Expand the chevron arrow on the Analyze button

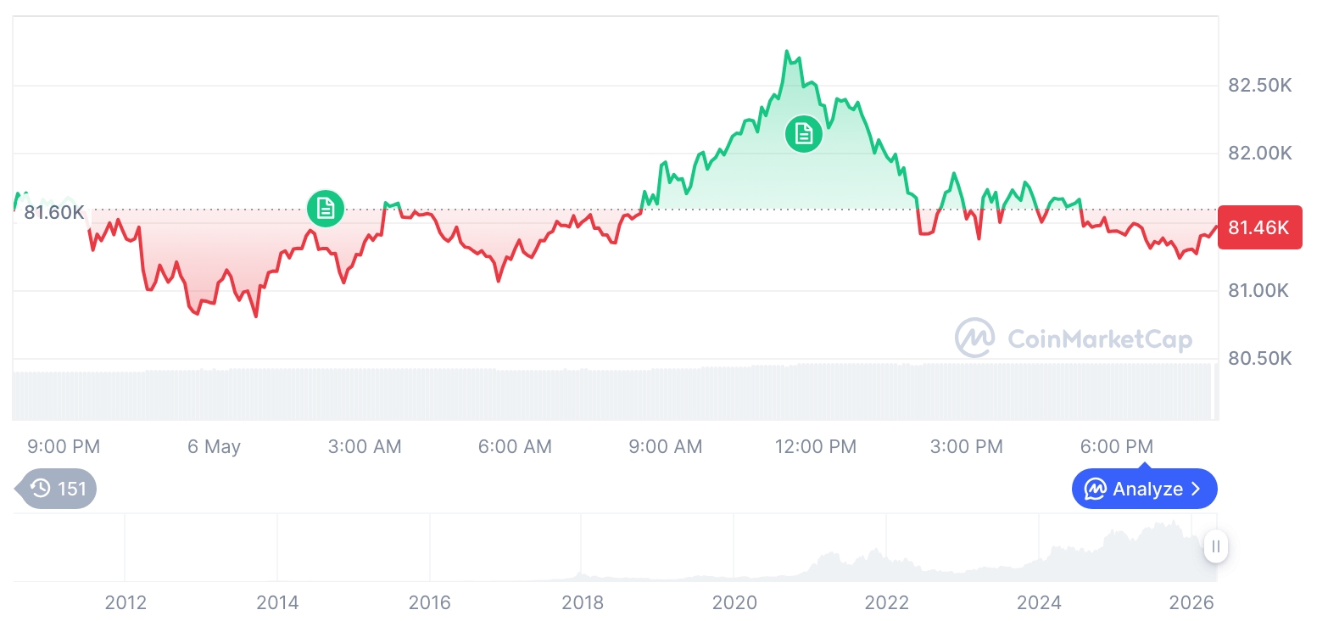(1196, 489)
